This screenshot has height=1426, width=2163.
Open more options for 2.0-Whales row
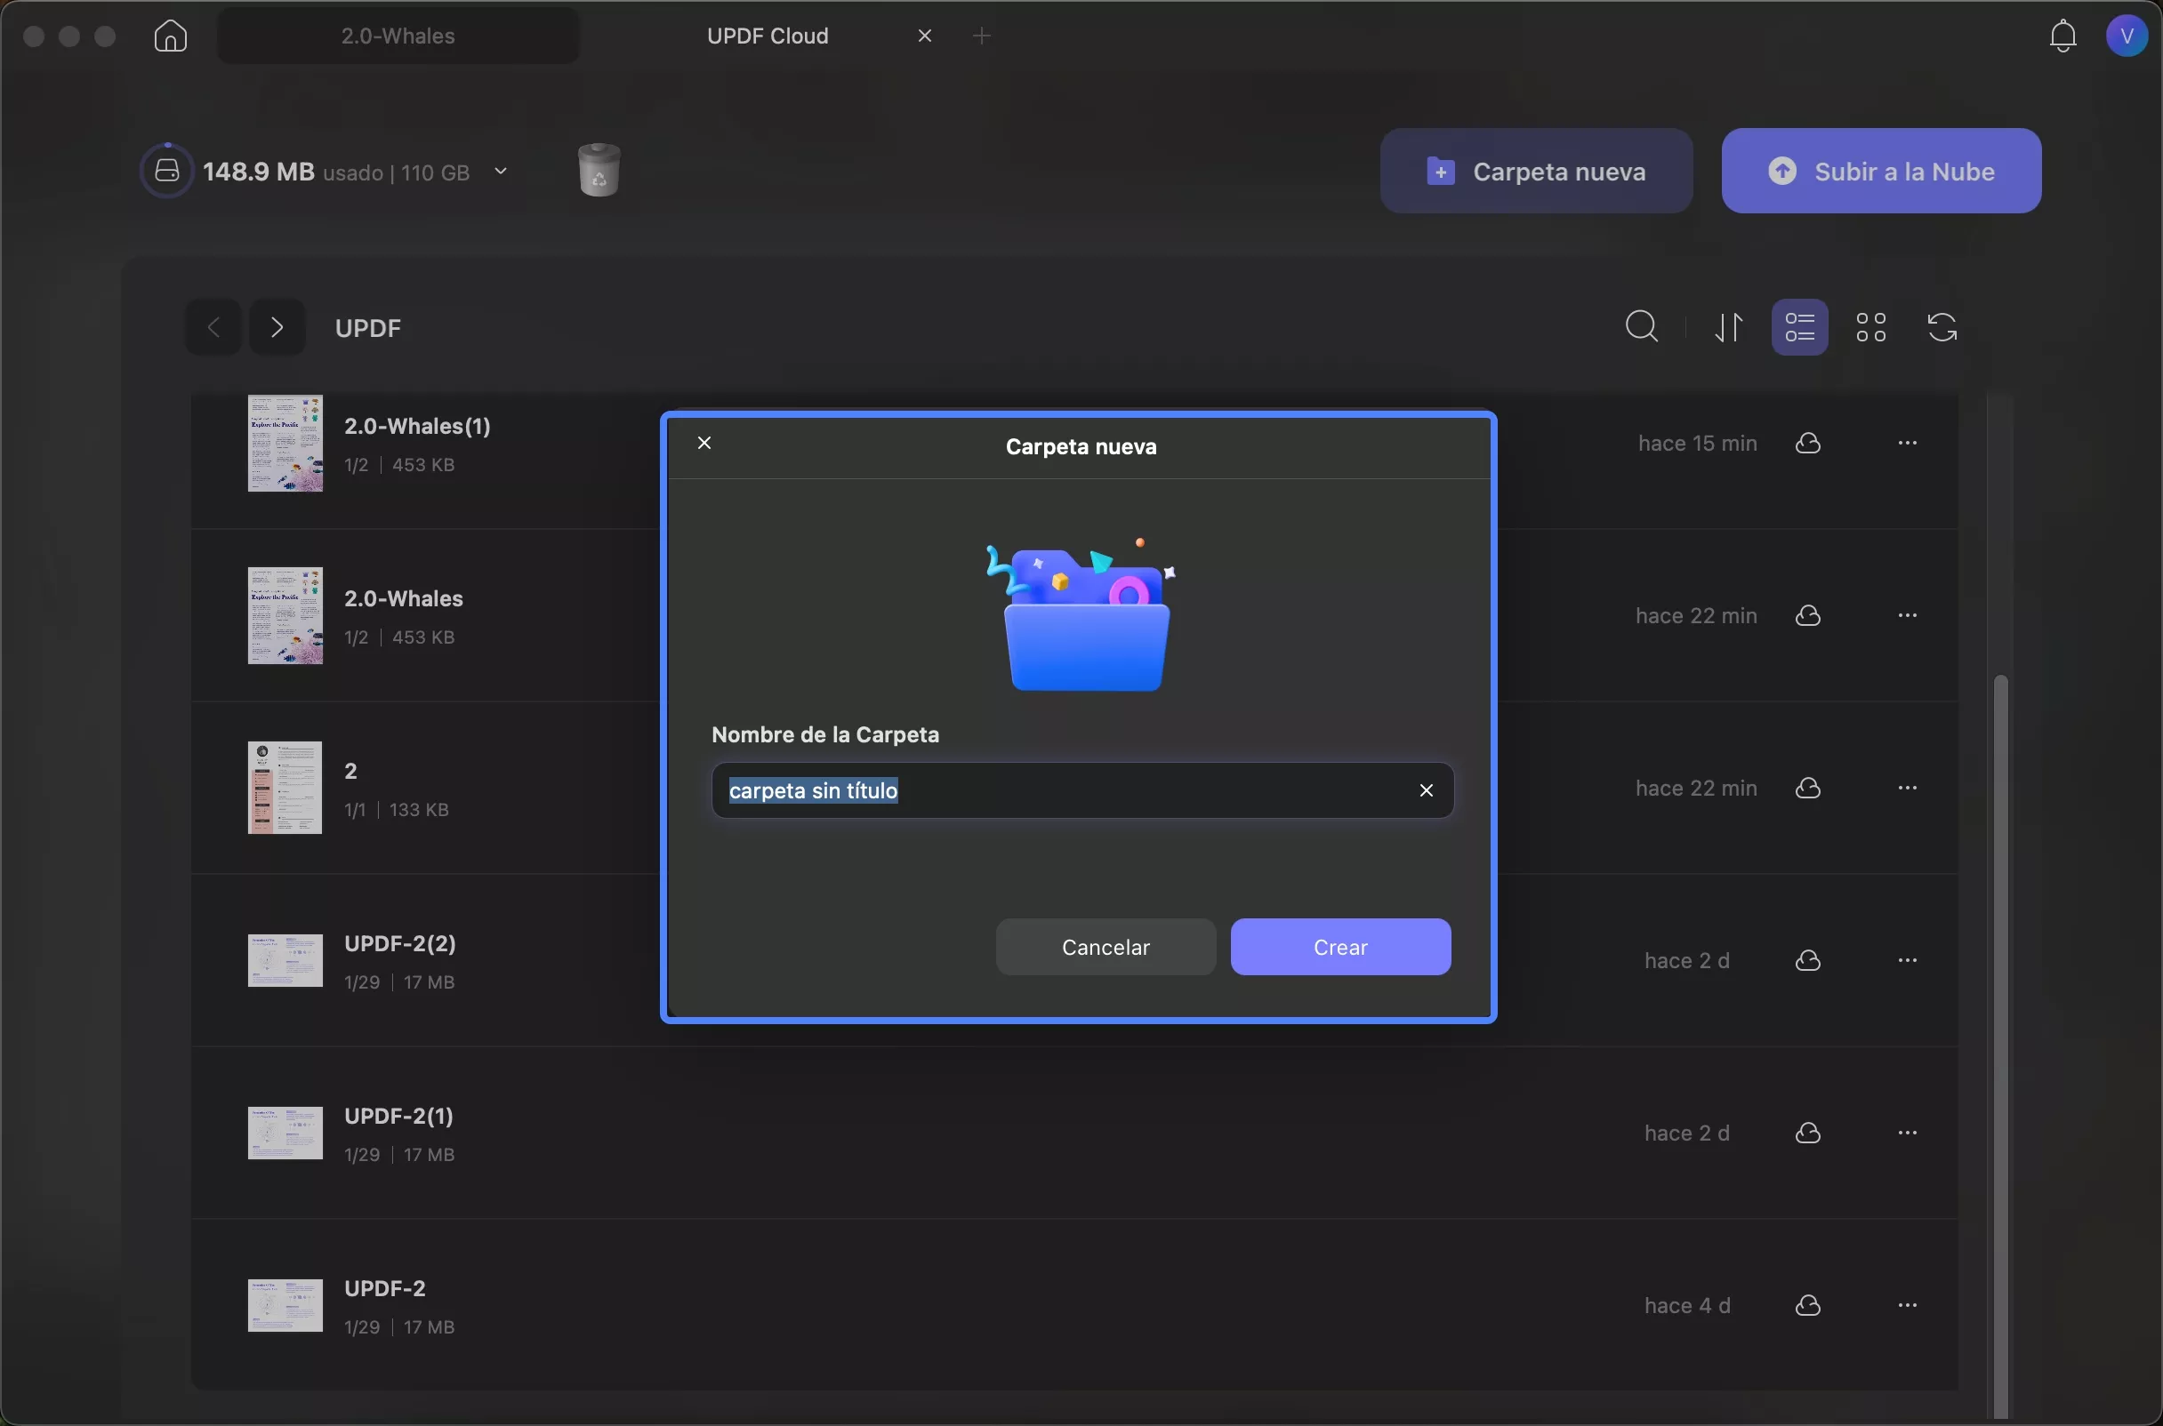1908,616
